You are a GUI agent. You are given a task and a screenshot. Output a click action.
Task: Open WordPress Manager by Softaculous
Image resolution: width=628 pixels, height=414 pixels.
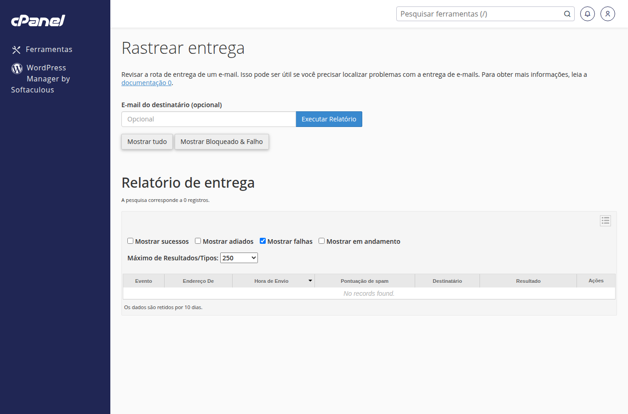[x=40, y=79]
